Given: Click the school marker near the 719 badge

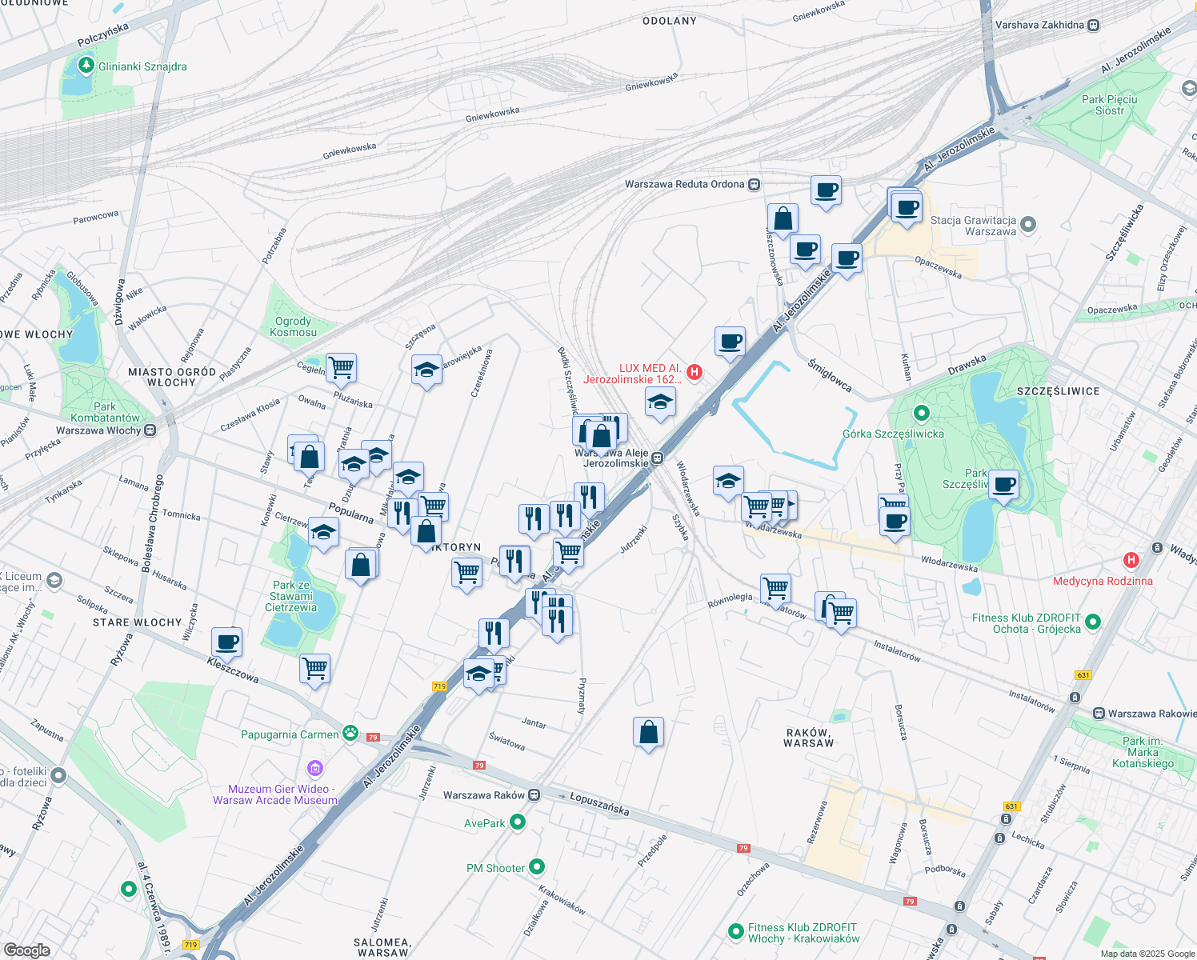Looking at the screenshot, I should [478, 675].
